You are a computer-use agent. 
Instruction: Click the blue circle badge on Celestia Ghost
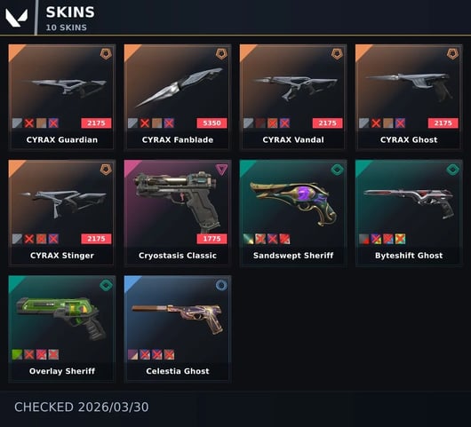coord(221,285)
